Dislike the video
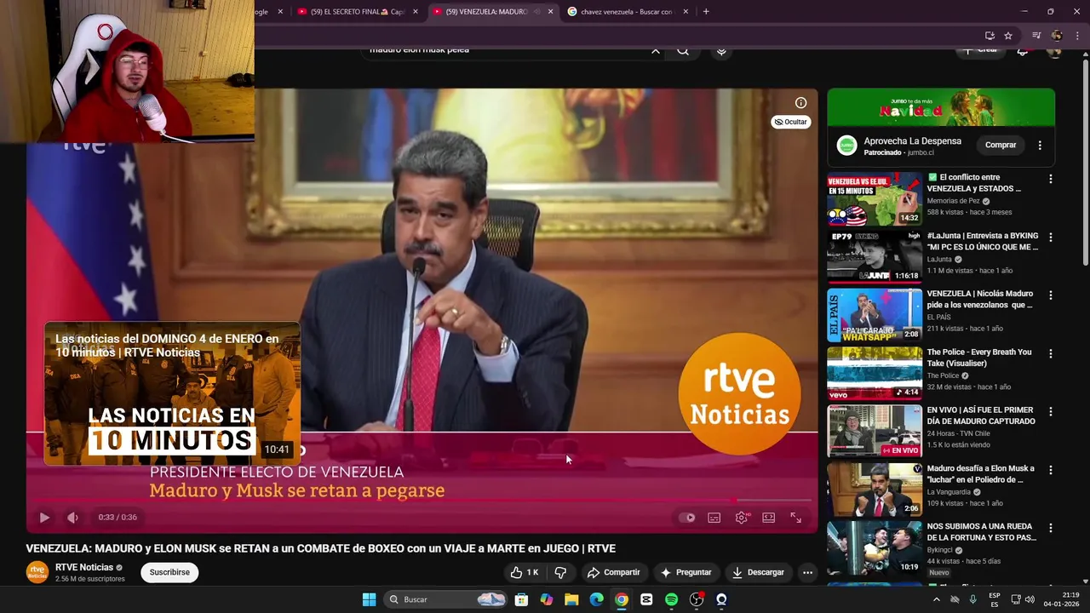This screenshot has width=1090, height=613. [x=560, y=572]
